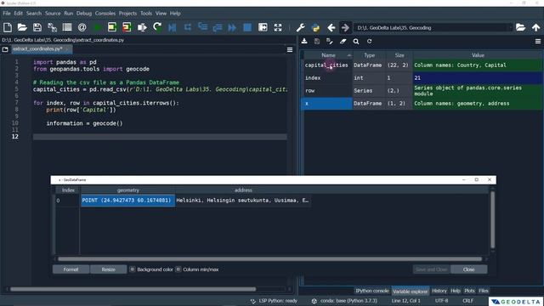This screenshot has height=306, width=544.
Task: Open the Projects menu
Action: click(127, 14)
